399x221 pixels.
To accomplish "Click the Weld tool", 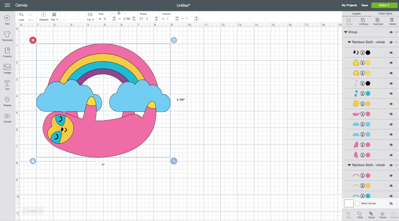I will [360, 215].
